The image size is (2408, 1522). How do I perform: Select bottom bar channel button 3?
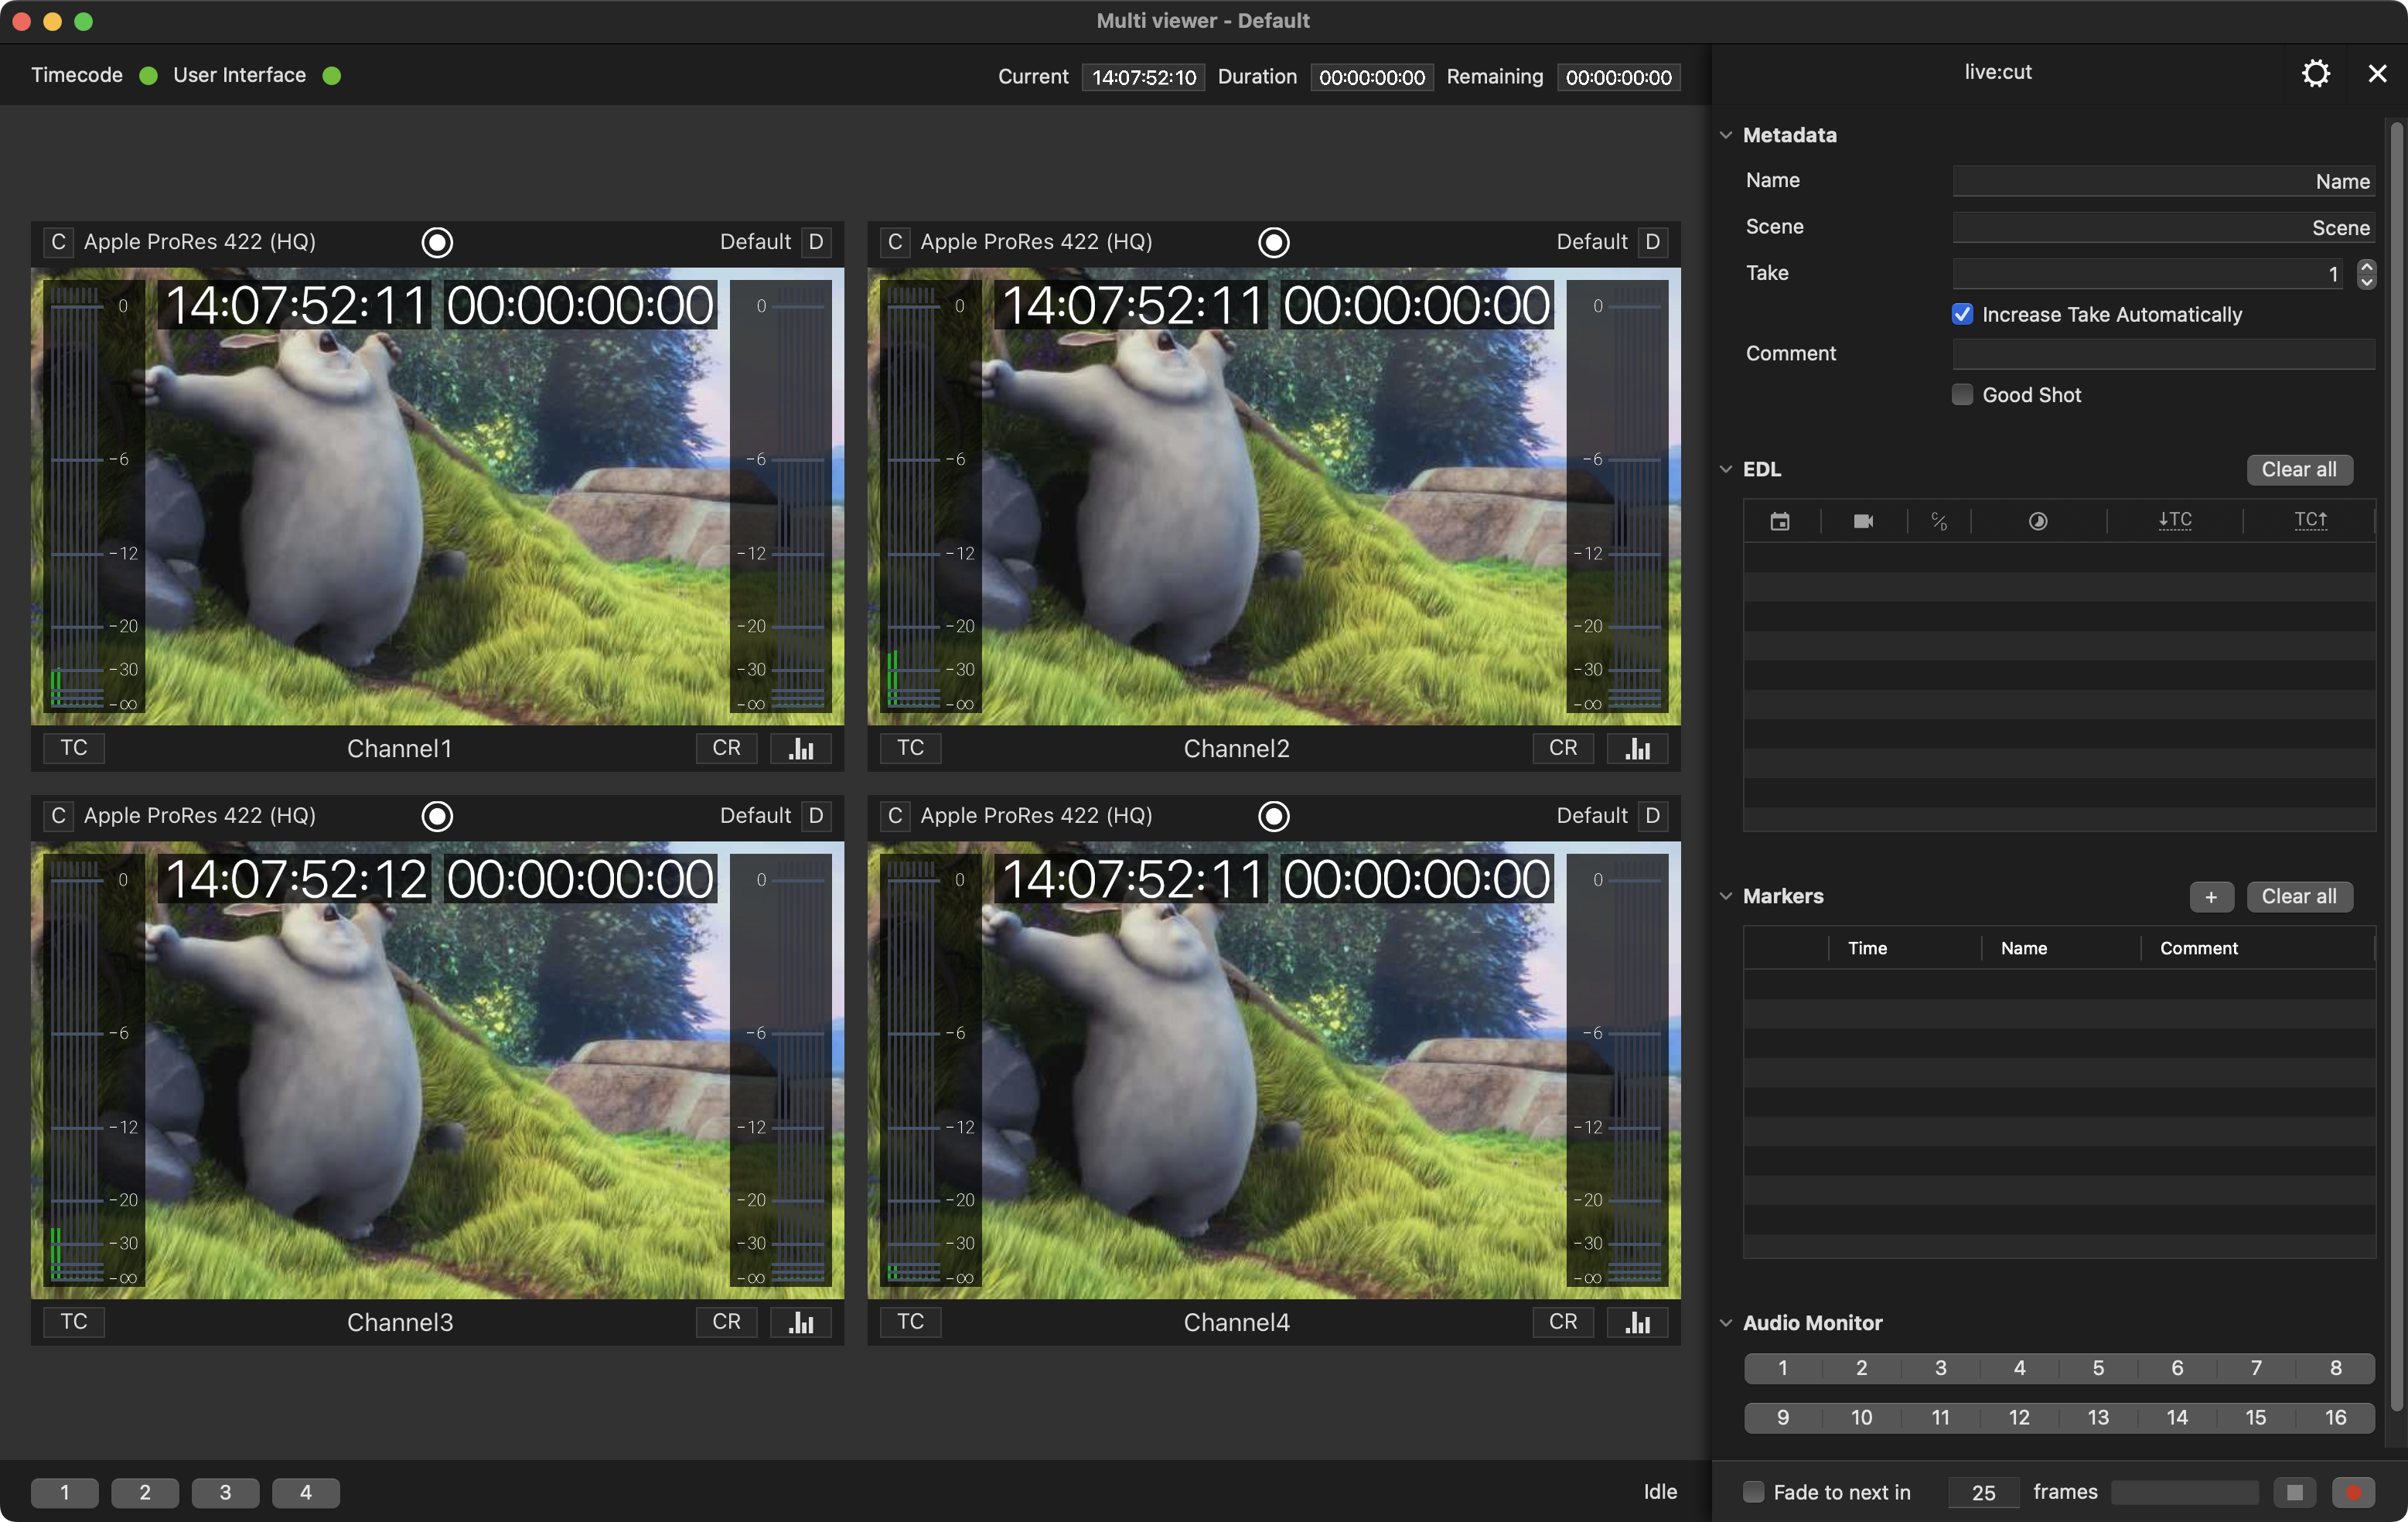coord(225,1492)
